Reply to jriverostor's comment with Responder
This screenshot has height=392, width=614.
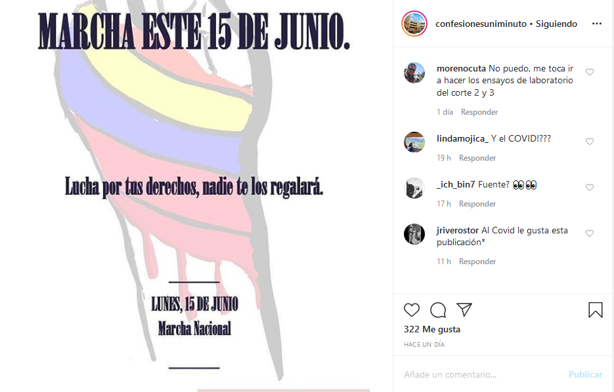[x=477, y=262]
